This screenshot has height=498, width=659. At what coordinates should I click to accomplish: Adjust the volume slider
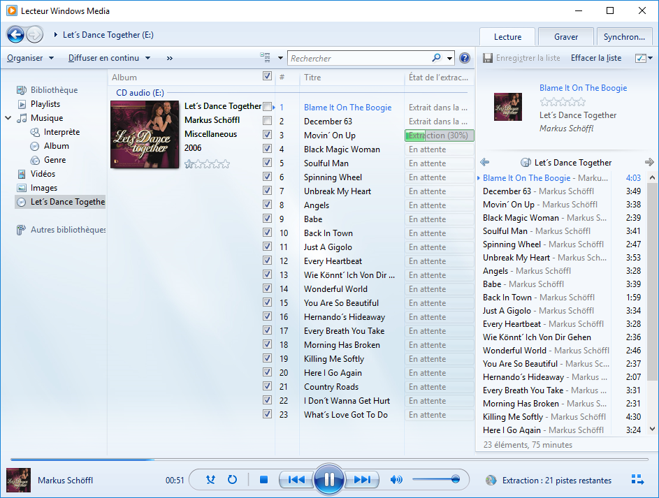tap(436, 479)
